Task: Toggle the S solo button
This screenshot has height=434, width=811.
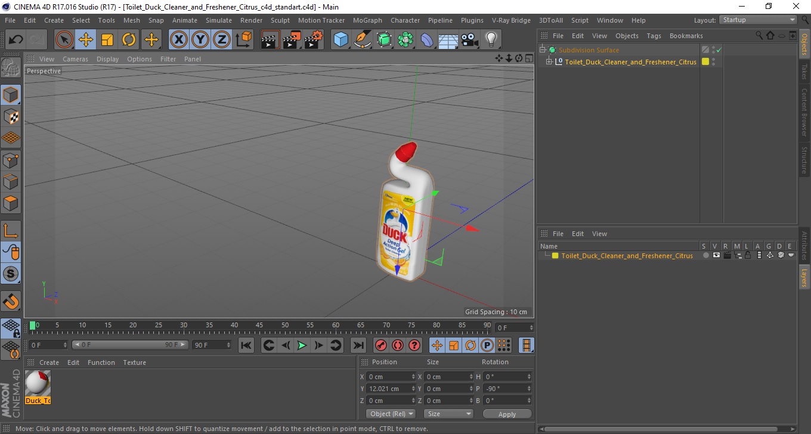Action: click(11, 274)
